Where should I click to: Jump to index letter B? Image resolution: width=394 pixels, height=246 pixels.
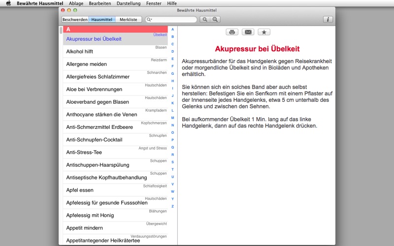(173, 36)
